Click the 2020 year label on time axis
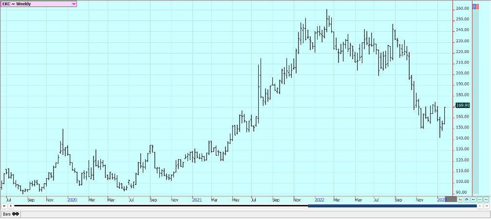The width and height of the screenshot is (491, 219). [x=72, y=200]
